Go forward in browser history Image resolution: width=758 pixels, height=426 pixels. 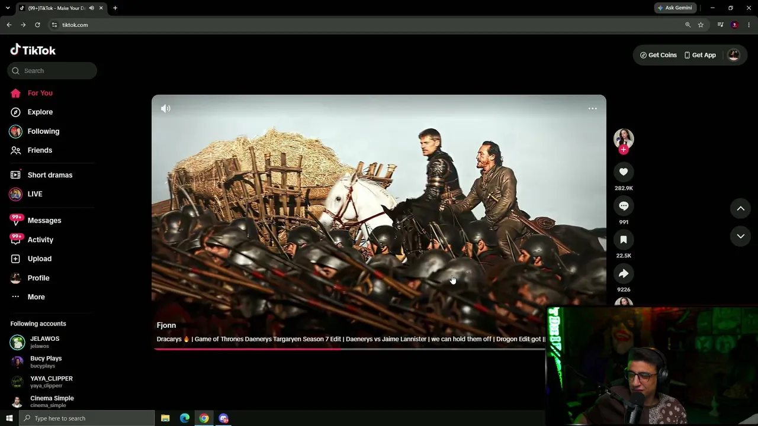tap(23, 25)
